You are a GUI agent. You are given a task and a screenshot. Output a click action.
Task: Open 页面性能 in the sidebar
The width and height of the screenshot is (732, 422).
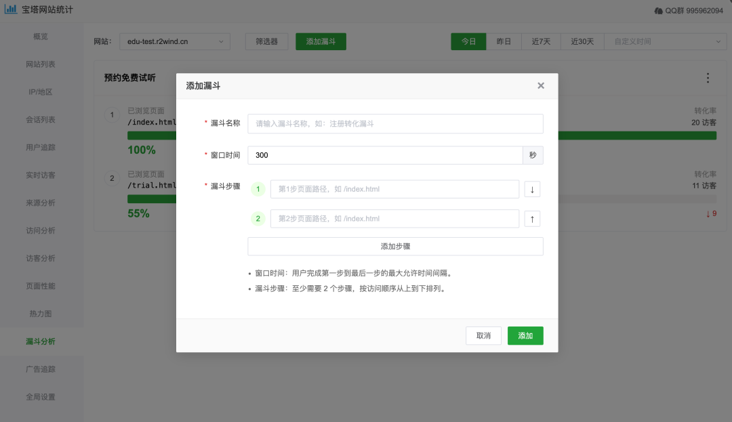(x=41, y=286)
